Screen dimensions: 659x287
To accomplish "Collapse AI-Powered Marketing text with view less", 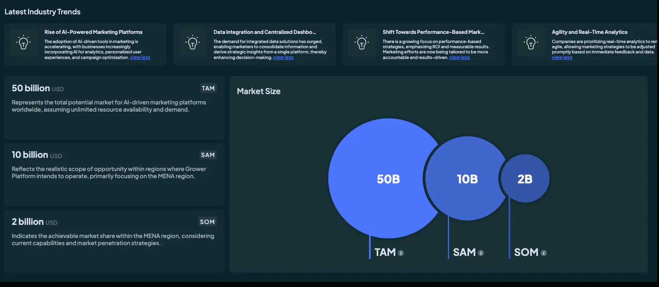I will coord(140,57).
